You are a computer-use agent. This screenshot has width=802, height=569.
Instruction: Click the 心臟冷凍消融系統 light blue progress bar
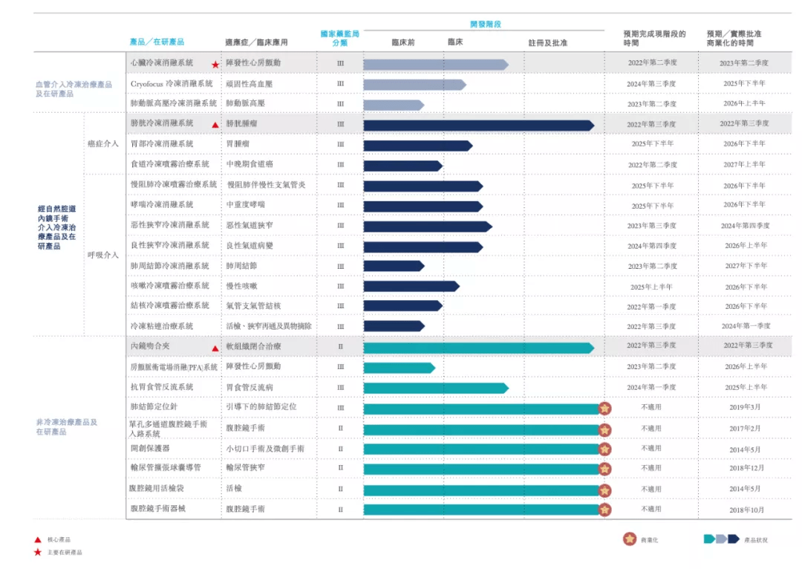(437, 65)
